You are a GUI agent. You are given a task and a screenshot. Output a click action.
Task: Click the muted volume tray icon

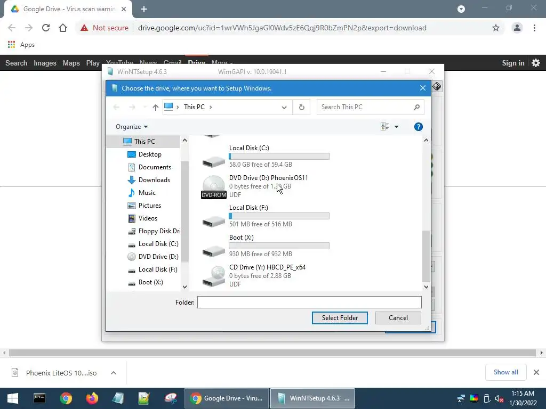(x=499, y=398)
